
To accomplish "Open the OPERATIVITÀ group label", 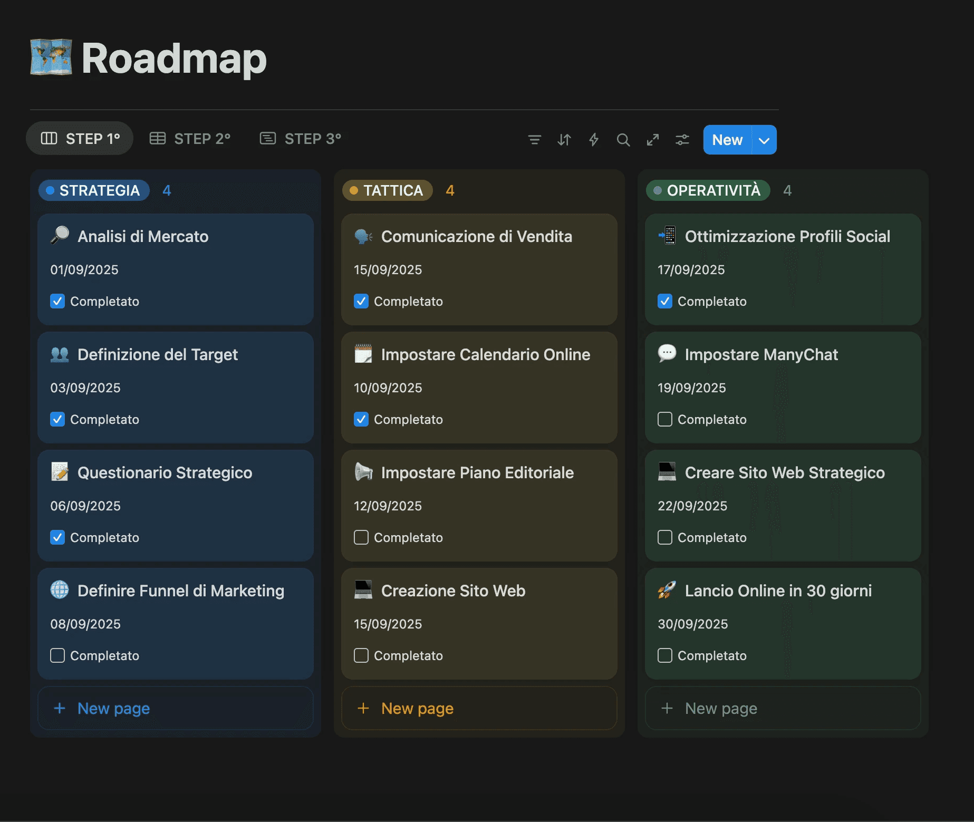I will (x=708, y=190).
